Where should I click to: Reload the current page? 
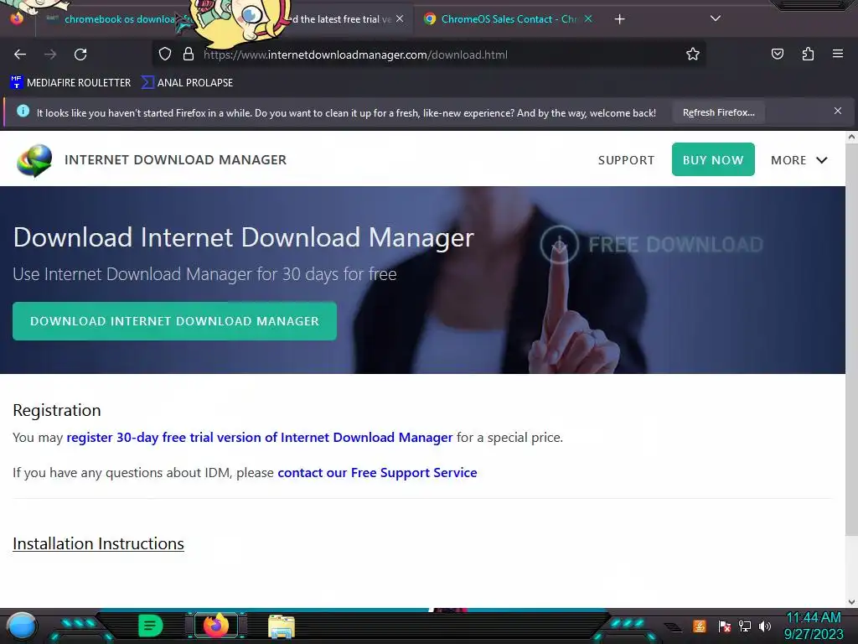[x=80, y=55]
